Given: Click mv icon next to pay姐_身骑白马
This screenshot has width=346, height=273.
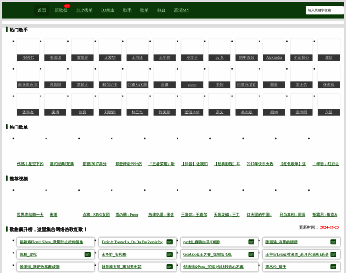Looking at the screenshot, I should 251,242.
